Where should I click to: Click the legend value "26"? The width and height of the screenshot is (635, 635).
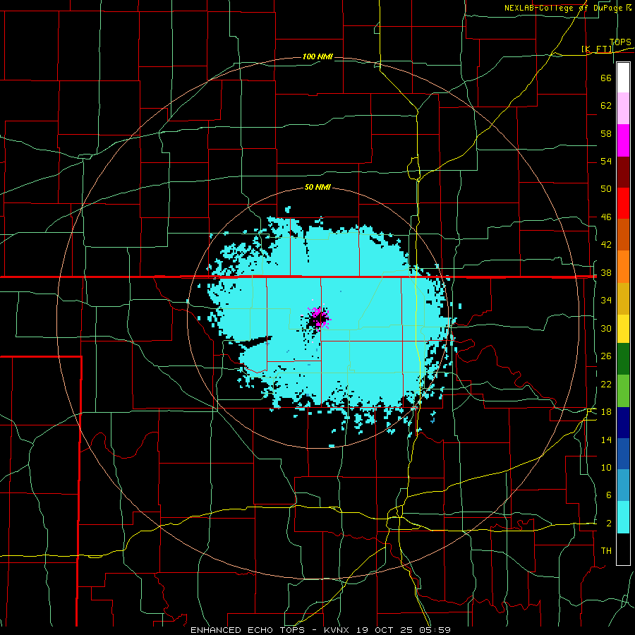606,356
